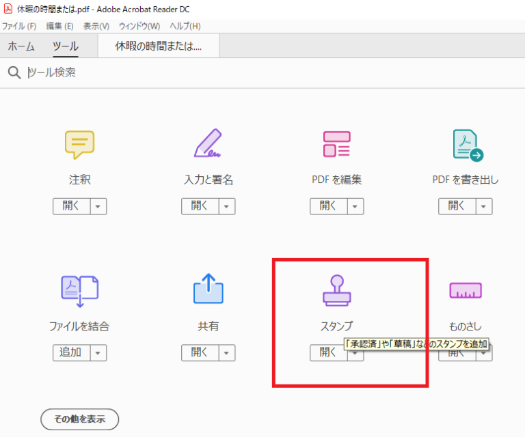Image resolution: width=525 pixels, height=437 pixels.
Task: Switch to the 休暇の時間または... document tab
Action: [159, 46]
